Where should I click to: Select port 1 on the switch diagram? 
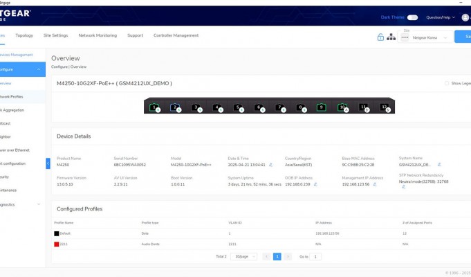pos(154,107)
